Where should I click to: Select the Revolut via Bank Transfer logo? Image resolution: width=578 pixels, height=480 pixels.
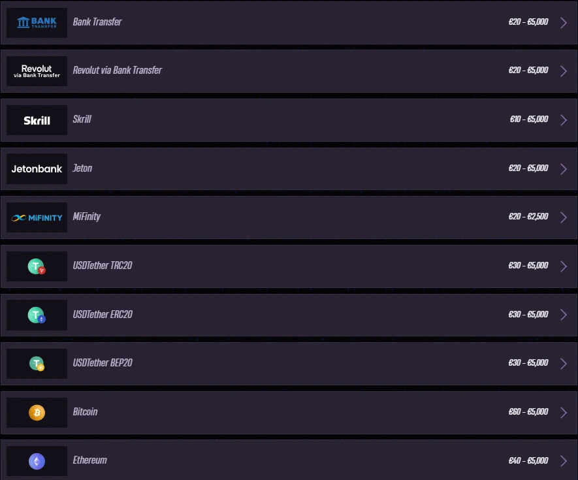tap(37, 71)
